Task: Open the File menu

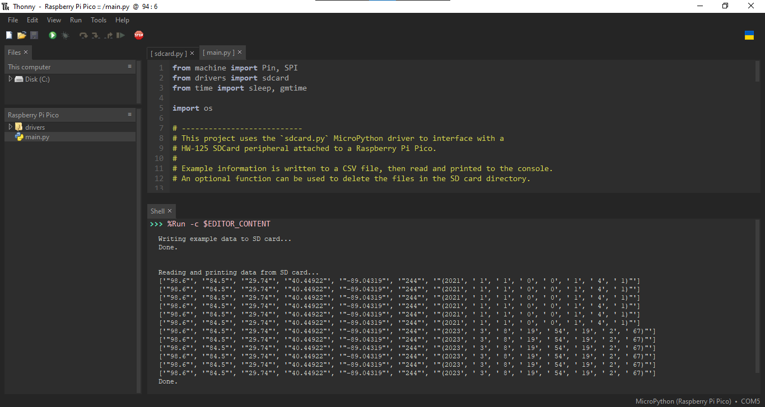Action: (13, 20)
